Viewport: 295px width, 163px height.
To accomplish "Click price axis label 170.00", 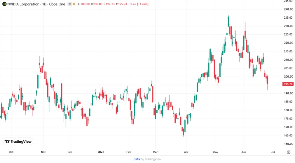I will [288, 127].
